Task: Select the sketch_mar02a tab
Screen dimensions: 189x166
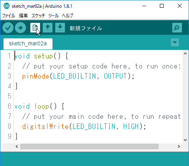Action: 28,44
